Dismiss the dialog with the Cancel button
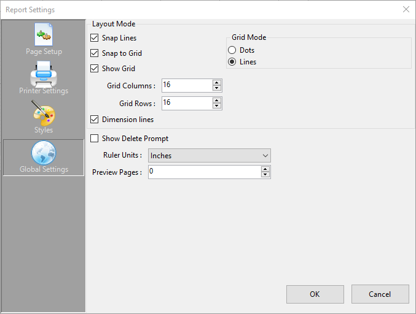The height and width of the screenshot is (314, 416). (x=380, y=294)
